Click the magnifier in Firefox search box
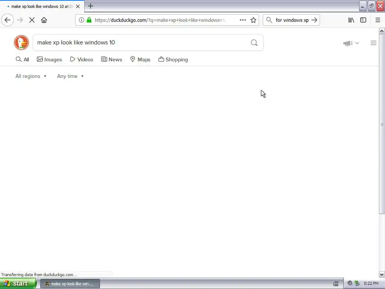Image resolution: width=385 pixels, height=289 pixels. click(269, 20)
